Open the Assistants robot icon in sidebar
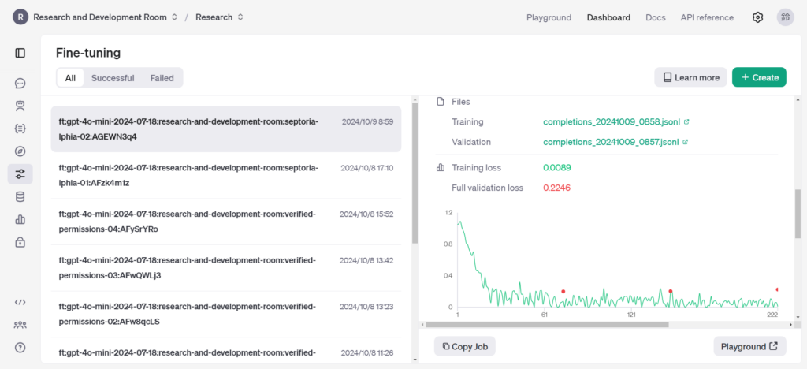The width and height of the screenshot is (807, 369). pyautogui.click(x=20, y=105)
